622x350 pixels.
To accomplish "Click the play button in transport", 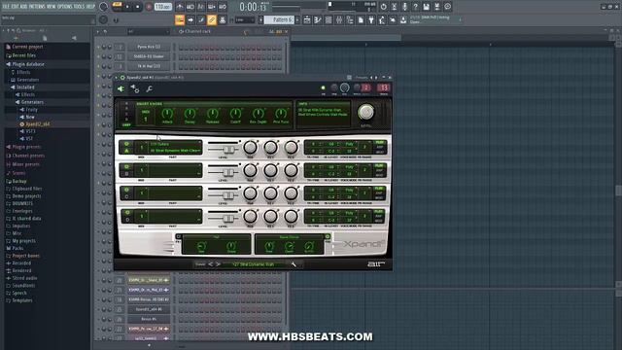I will click(x=127, y=7).
